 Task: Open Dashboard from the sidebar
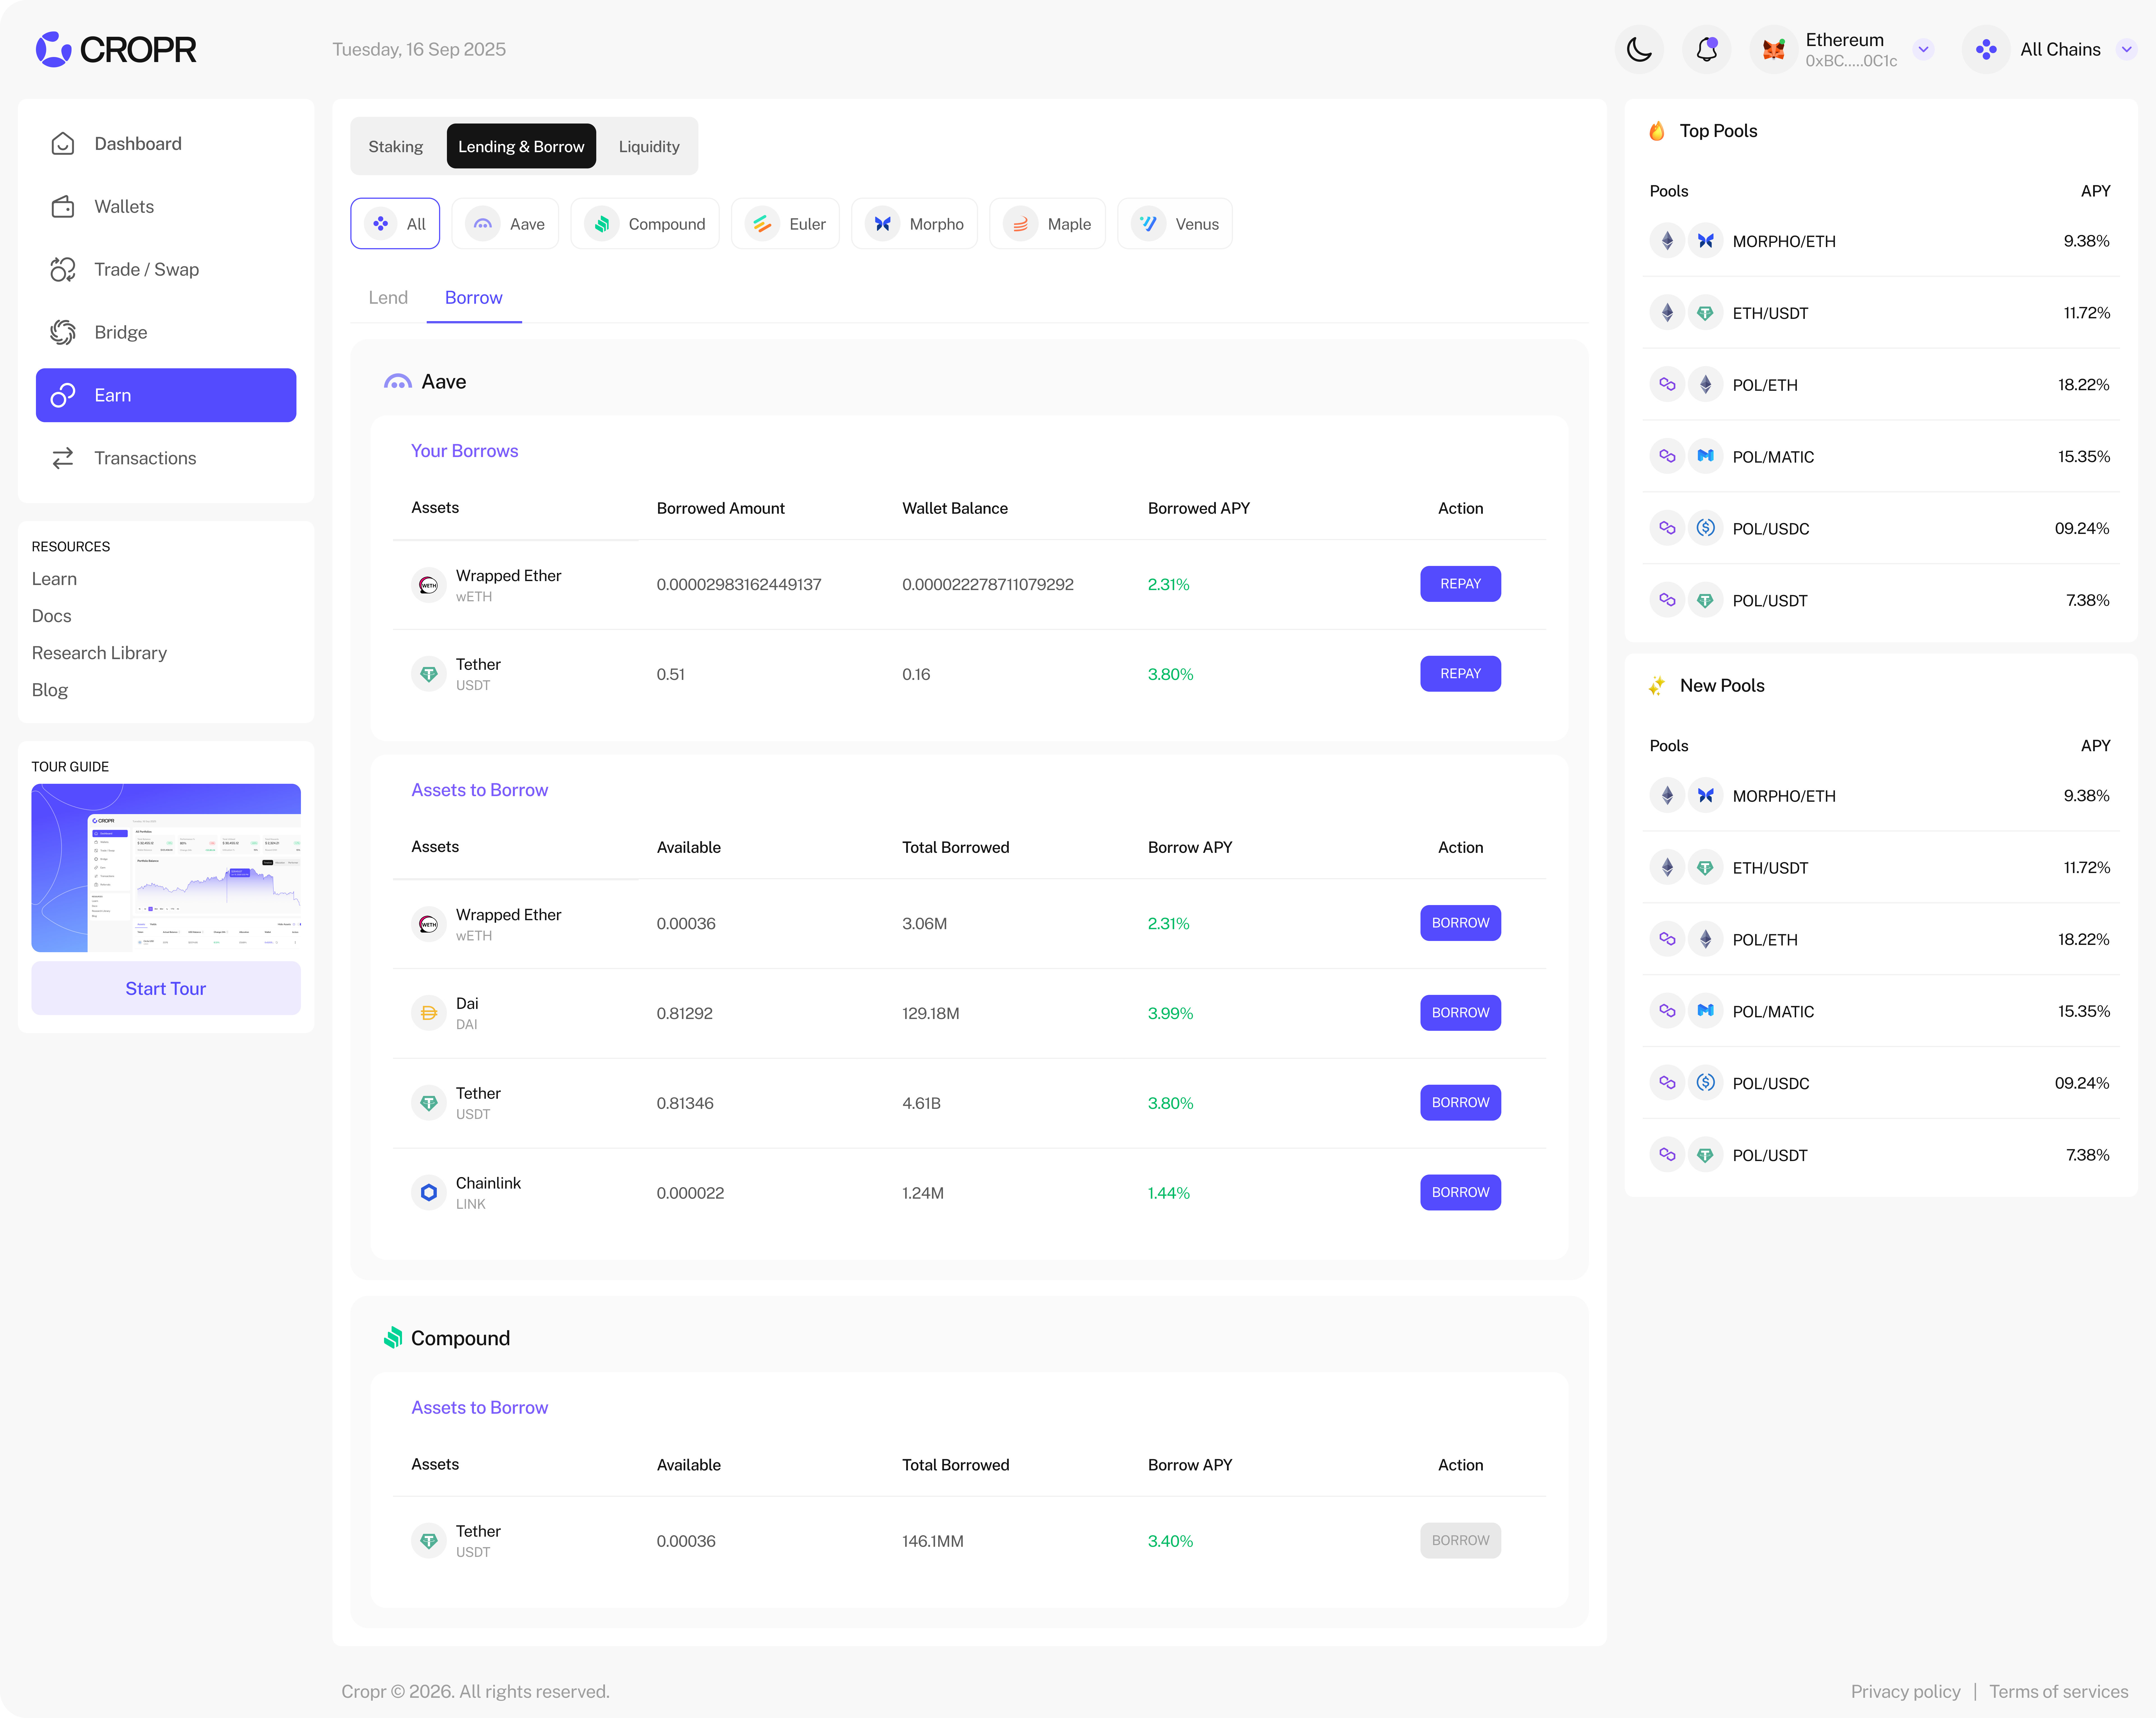(x=166, y=144)
